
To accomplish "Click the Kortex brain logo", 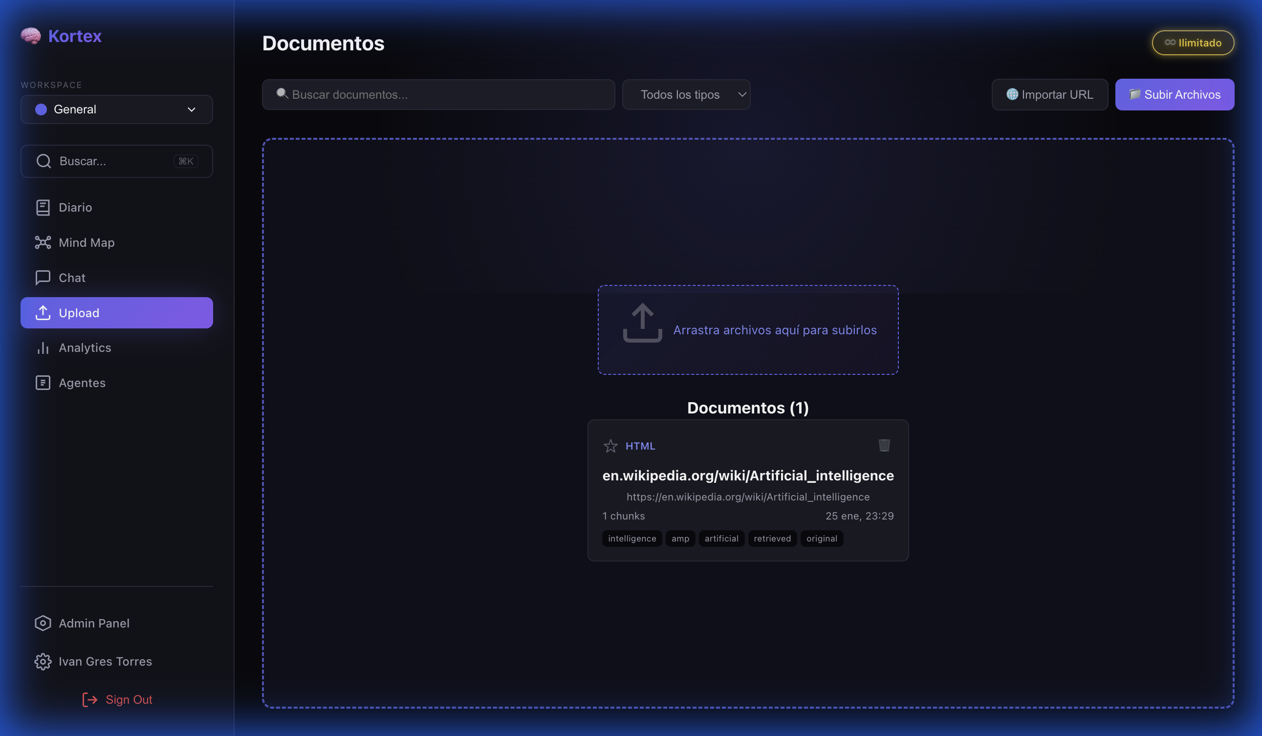I will point(31,36).
